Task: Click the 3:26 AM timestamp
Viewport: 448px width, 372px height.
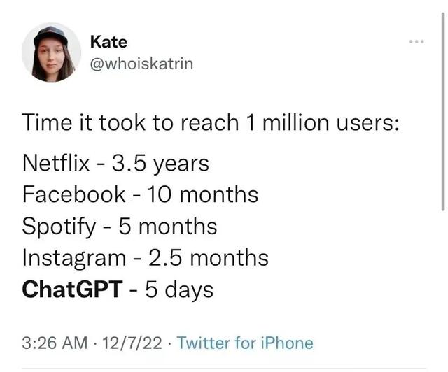Action: point(55,343)
